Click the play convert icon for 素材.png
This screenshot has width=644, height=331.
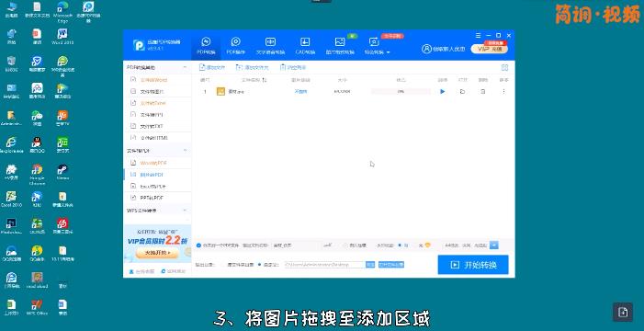point(442,92)
